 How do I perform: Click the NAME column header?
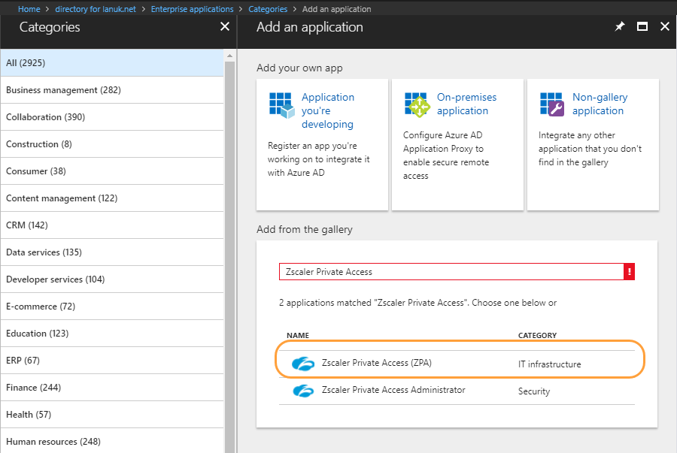coord(298,335)
